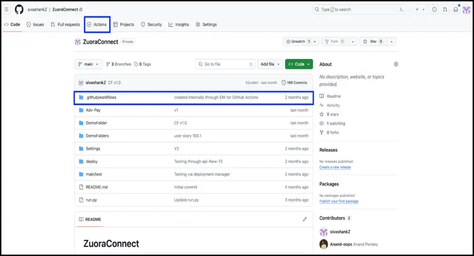View the 0 Tags link
The width and height of the screenshot is (474, 256).
pos(143,64)
